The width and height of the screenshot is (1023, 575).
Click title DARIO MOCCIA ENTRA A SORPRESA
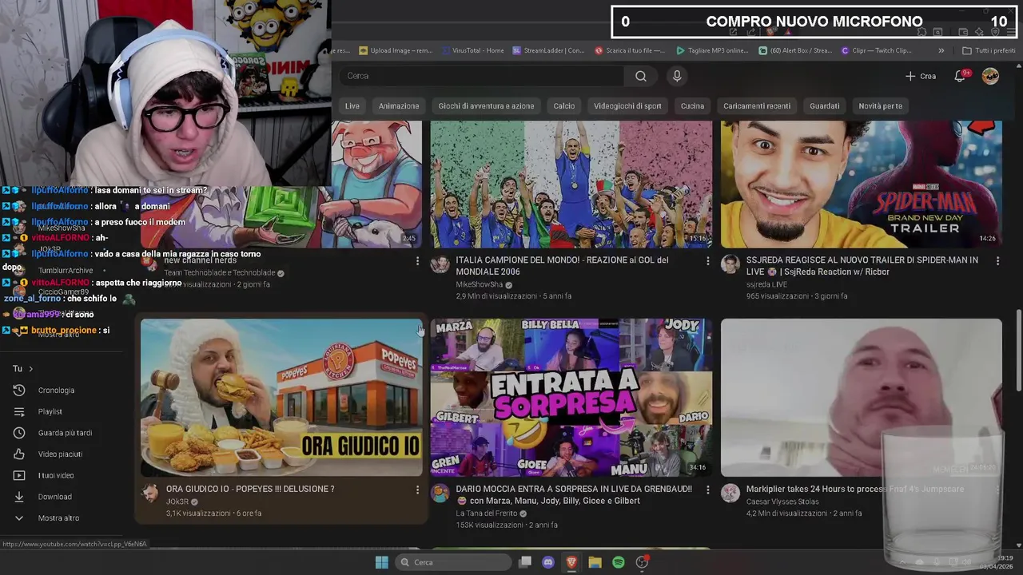(574, 494)
